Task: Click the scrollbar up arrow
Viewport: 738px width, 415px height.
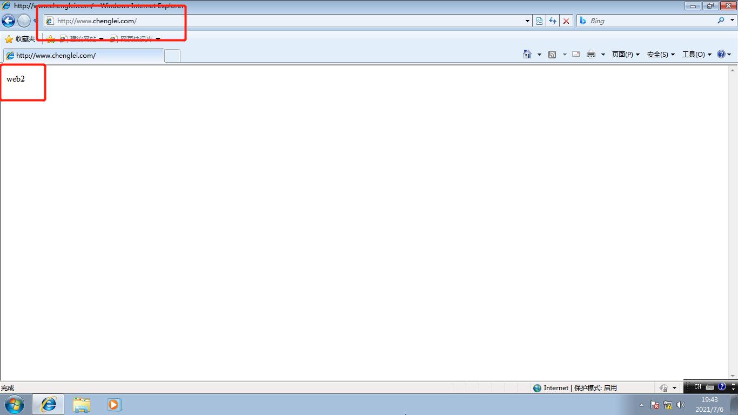Action: tap(733, 70)
